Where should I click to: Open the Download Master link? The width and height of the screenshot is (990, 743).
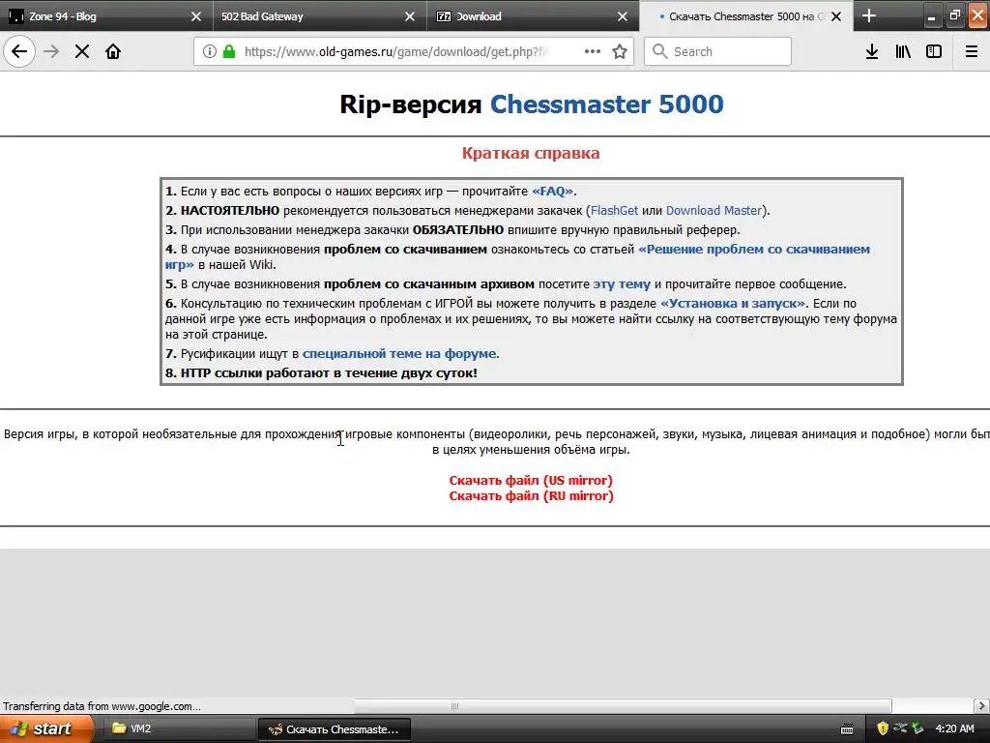point(713,210)
